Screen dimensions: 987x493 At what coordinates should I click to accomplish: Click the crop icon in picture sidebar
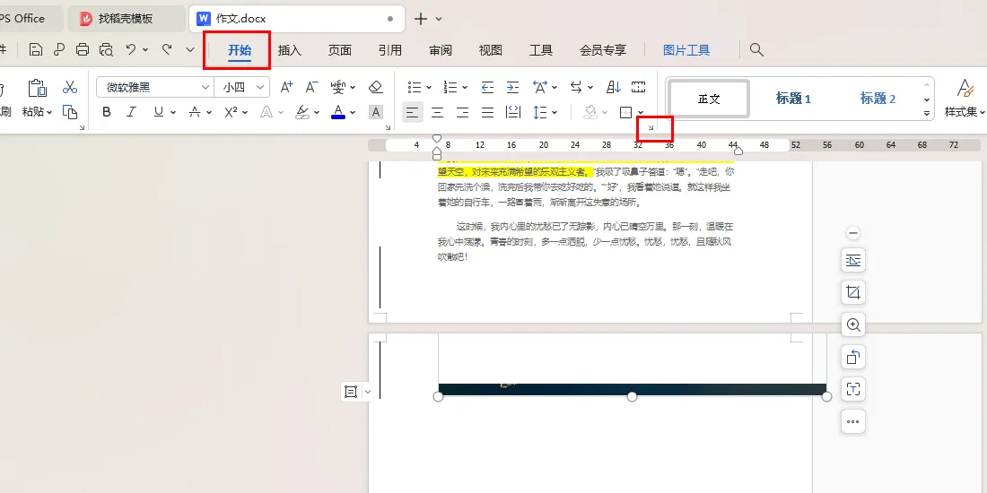click(853, 292)
